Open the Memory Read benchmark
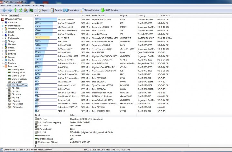This screenshot has width=232, height=152. pyautogui.click(x=18, y=69)
